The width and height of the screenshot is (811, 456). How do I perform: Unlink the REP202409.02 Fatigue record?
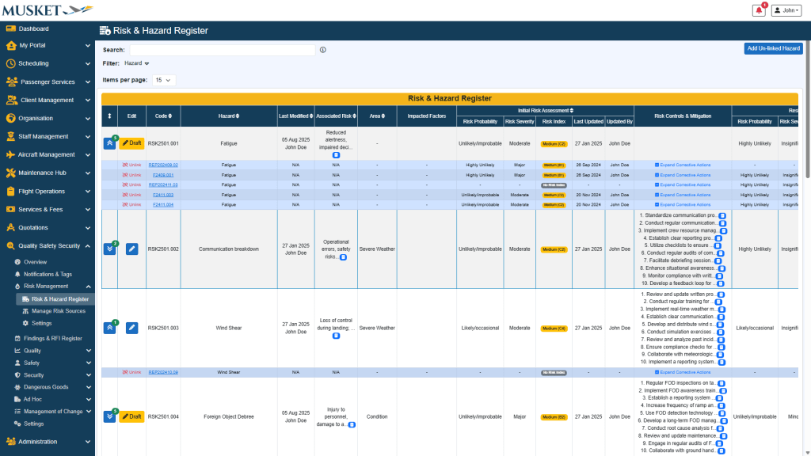[131, 165]
